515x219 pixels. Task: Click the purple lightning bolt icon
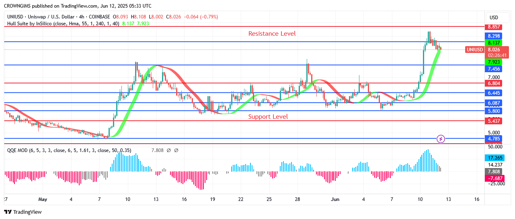441,139
